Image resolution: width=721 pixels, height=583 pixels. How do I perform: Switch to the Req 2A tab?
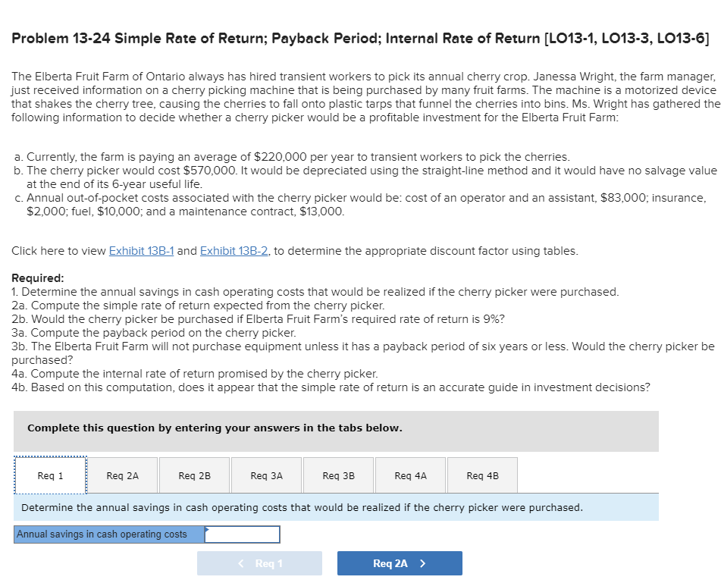click(x=122, y=475)
